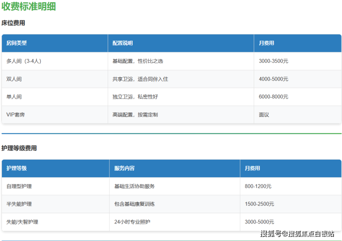Image resolution: width=342 pixels, height=241 pixels.
Task: Click the 配置说明 column header
Action: pyautogui.click(x=122, y=43)
